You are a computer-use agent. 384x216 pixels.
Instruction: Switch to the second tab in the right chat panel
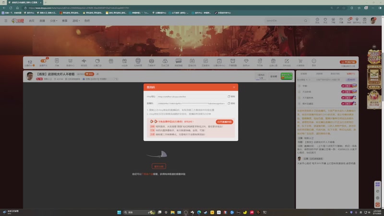319,74
